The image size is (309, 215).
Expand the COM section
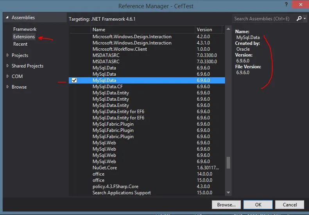7,76
